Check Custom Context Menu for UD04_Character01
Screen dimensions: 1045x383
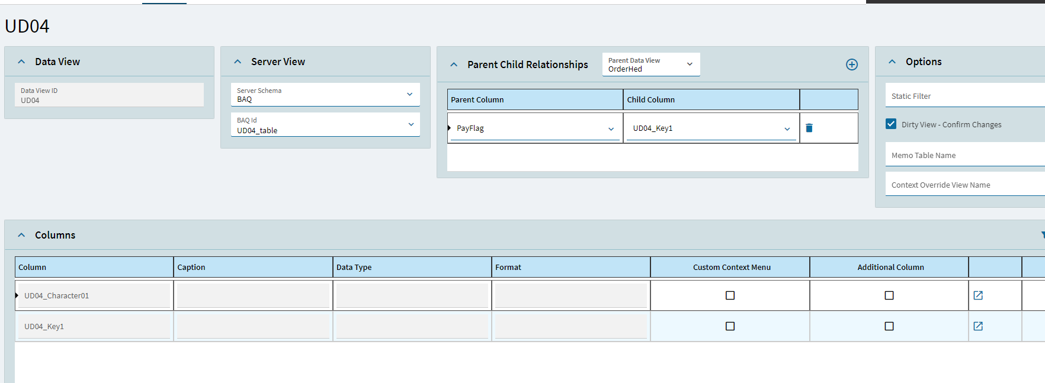(x=730, y=295)
